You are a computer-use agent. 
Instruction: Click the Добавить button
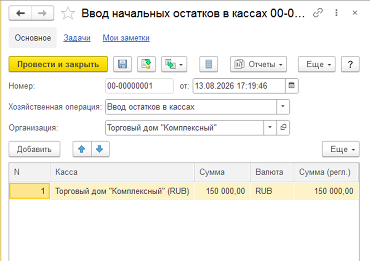35,149
